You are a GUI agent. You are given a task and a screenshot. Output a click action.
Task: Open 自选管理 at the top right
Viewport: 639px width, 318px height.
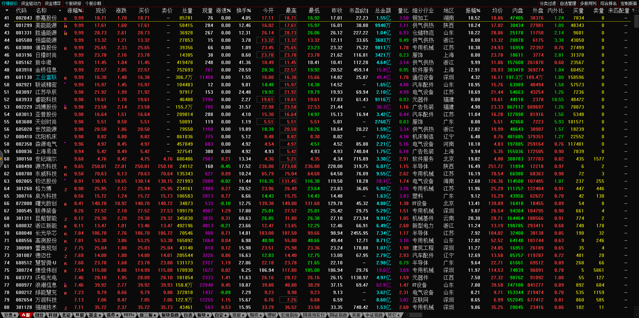(568, 3)
